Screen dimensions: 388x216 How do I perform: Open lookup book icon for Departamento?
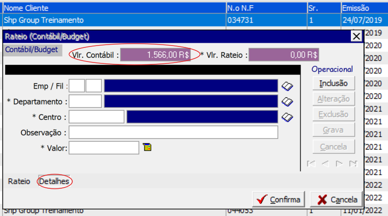(x=287, y=101)
